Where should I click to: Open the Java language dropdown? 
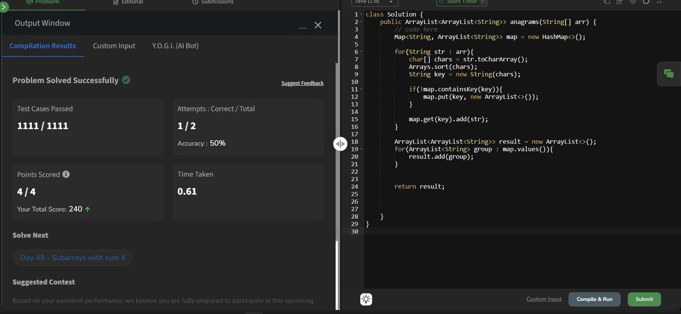(374, 2)
